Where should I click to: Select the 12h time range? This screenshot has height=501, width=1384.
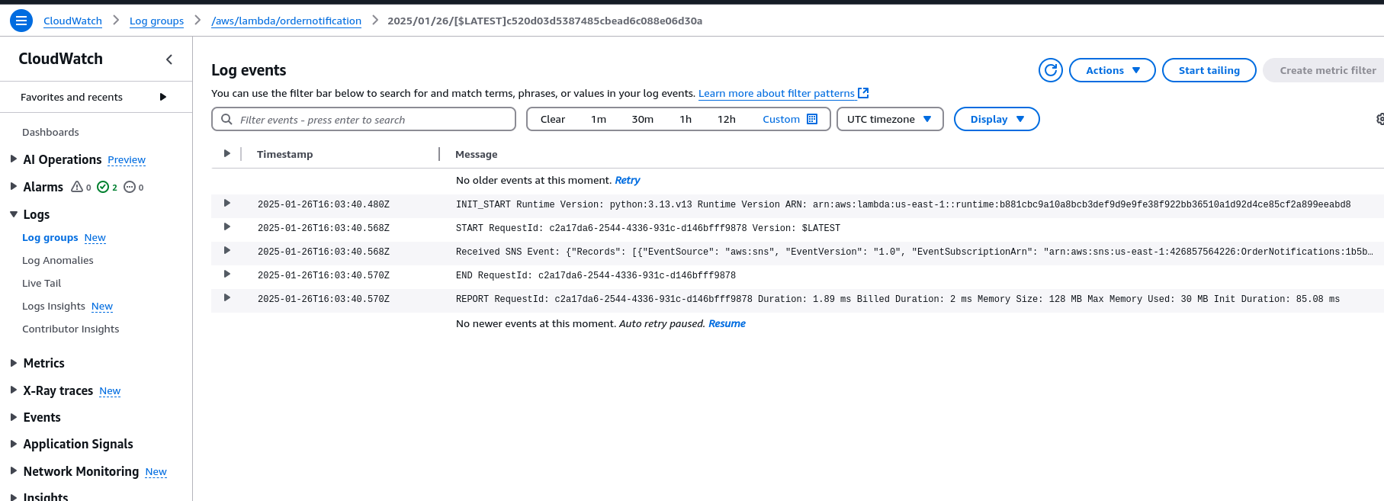point(726,119)
